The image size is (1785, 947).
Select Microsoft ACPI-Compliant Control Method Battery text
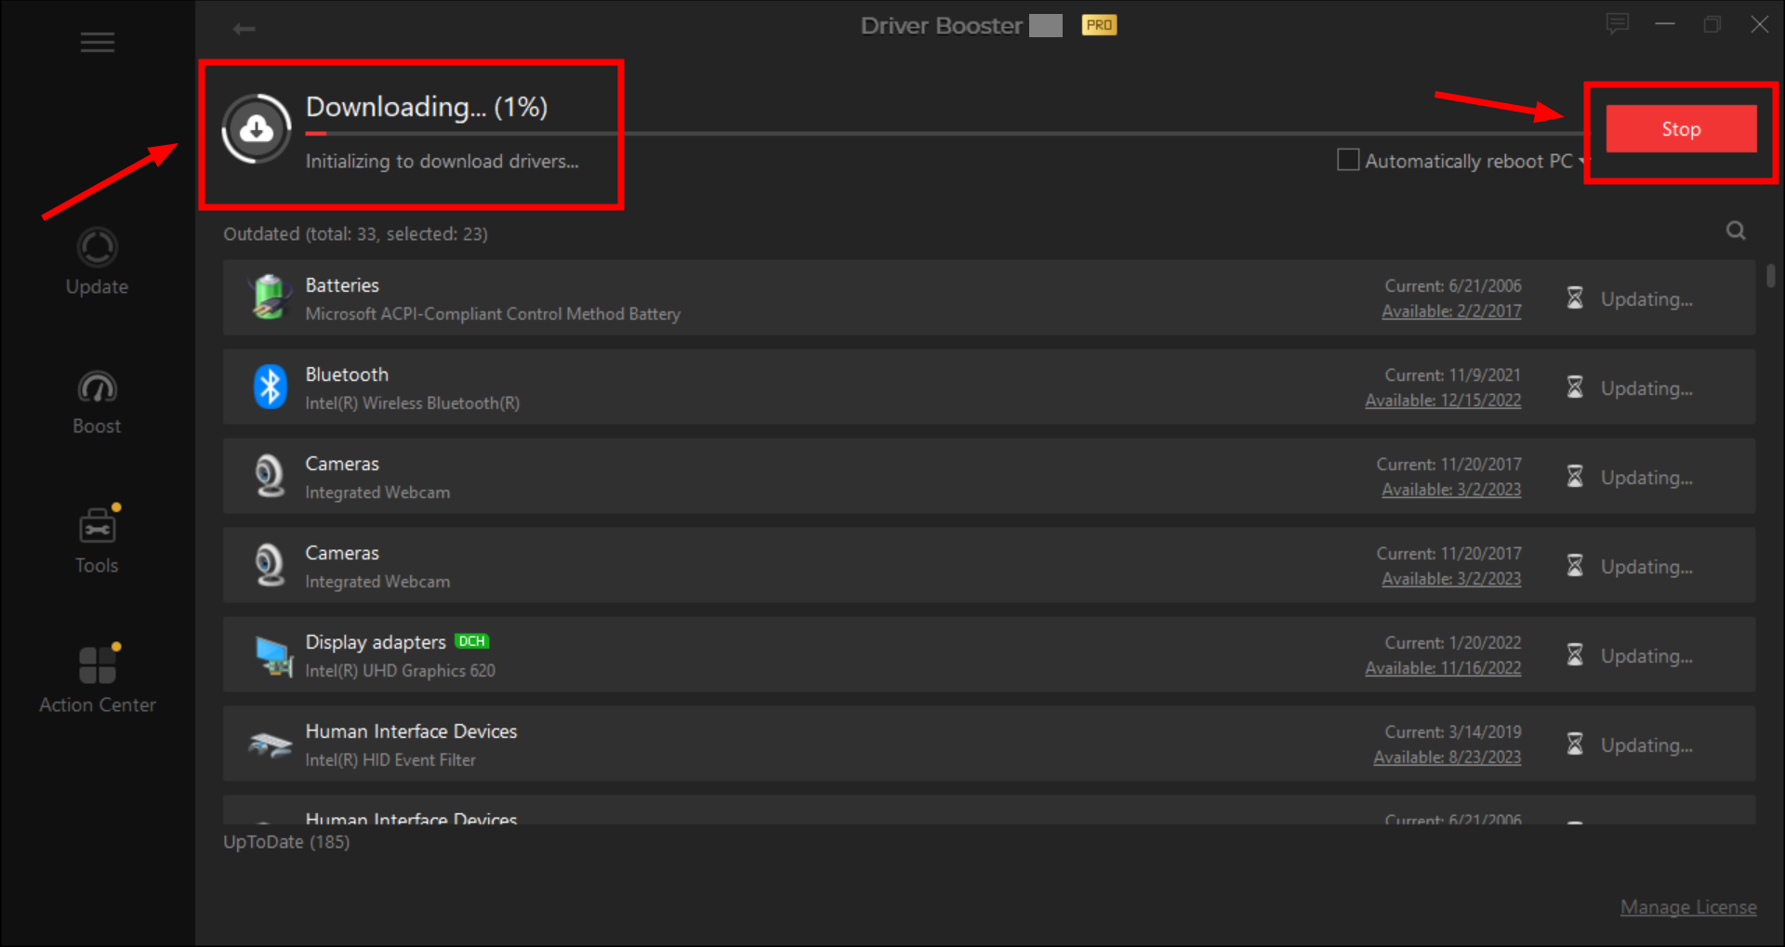click(493, 314)
